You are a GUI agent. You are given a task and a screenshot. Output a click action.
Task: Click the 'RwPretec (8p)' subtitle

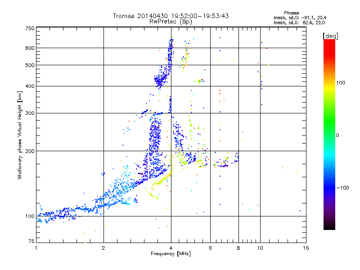171,22
